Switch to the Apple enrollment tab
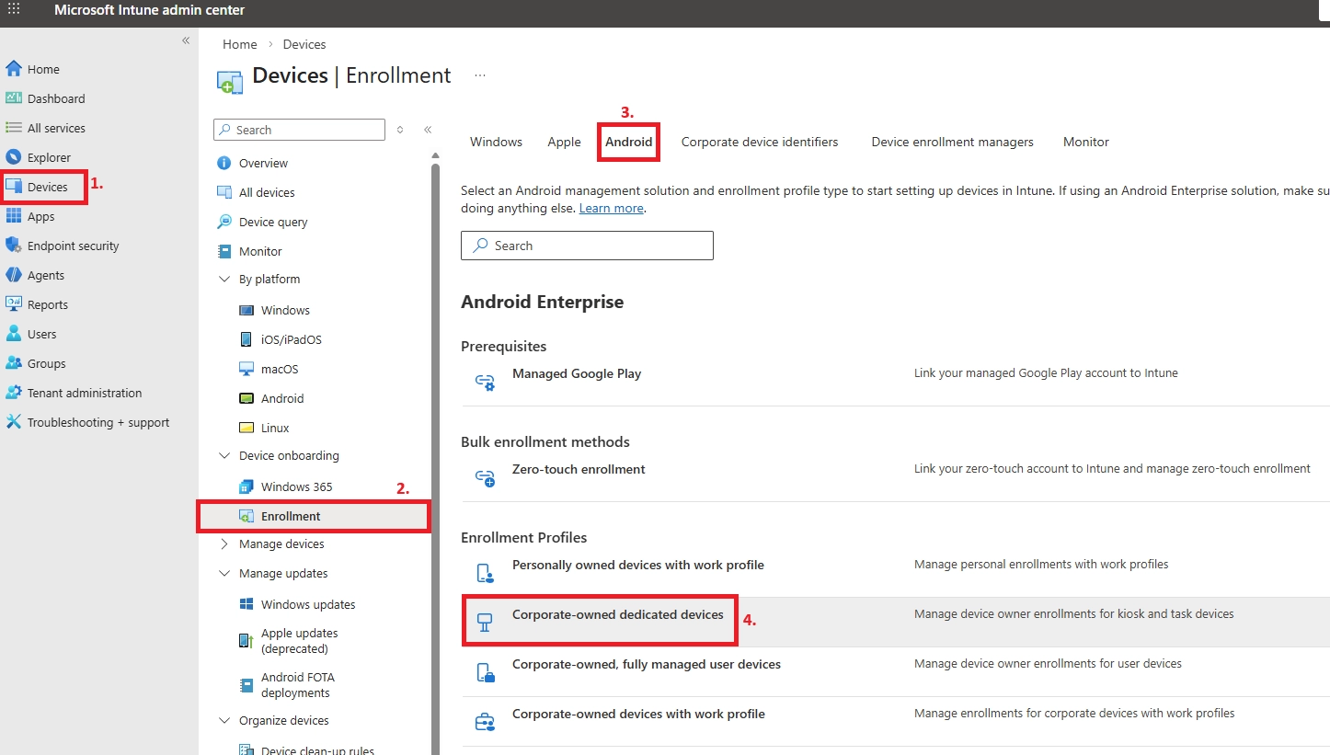Image resolution: width=1330 pixels, height=755 pixels. [564, 142]
